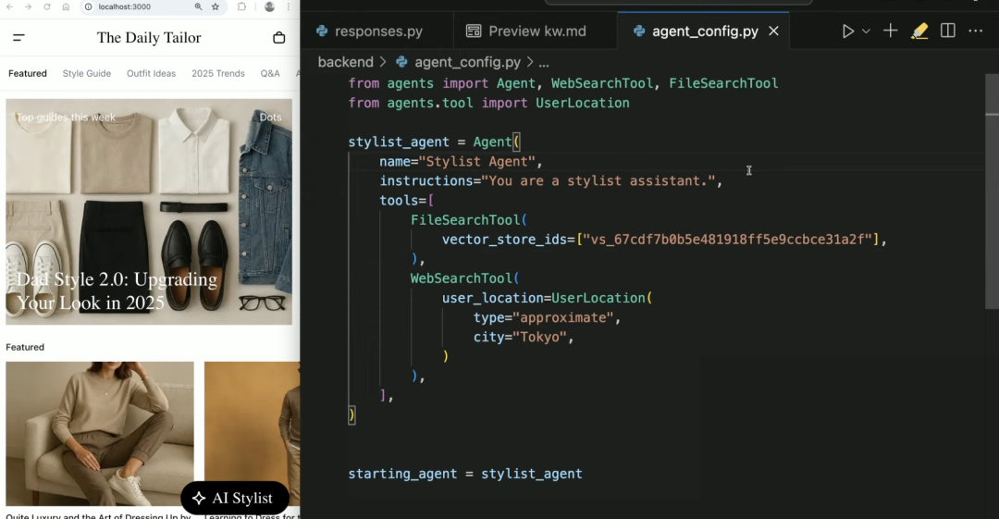
Task: Split the editor with the split icon
Action: (948, 31)
